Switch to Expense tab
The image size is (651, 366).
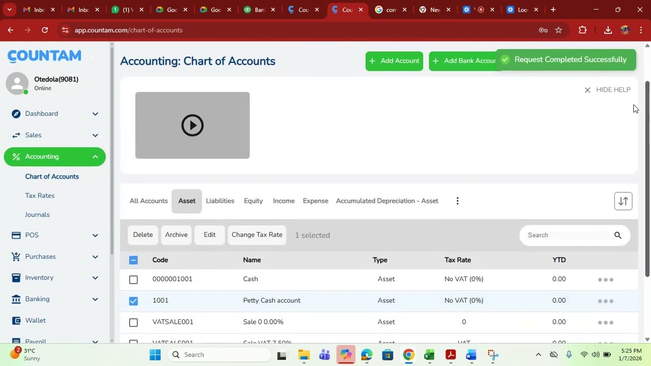[x=315, y=201]
